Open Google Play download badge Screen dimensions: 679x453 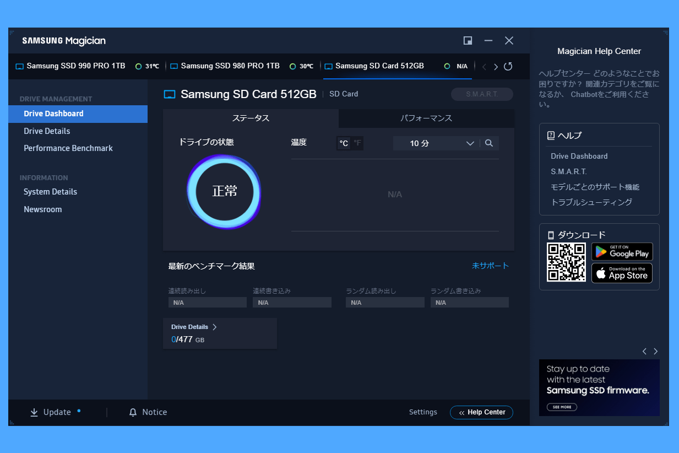[x=622, y=252]
